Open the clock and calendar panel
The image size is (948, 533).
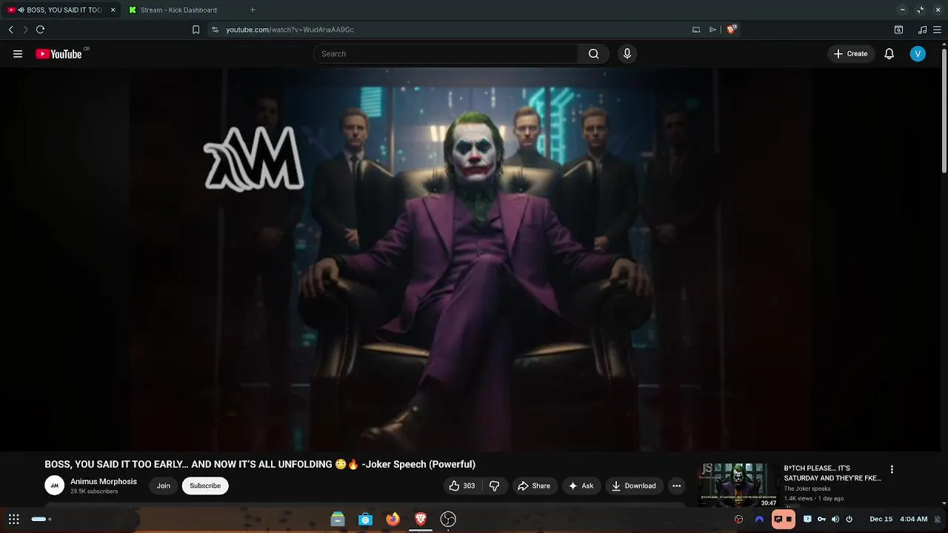898,519
